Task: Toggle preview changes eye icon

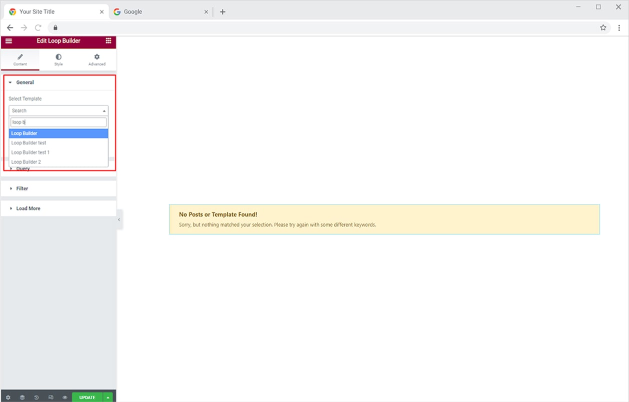Action: [65, 397]
